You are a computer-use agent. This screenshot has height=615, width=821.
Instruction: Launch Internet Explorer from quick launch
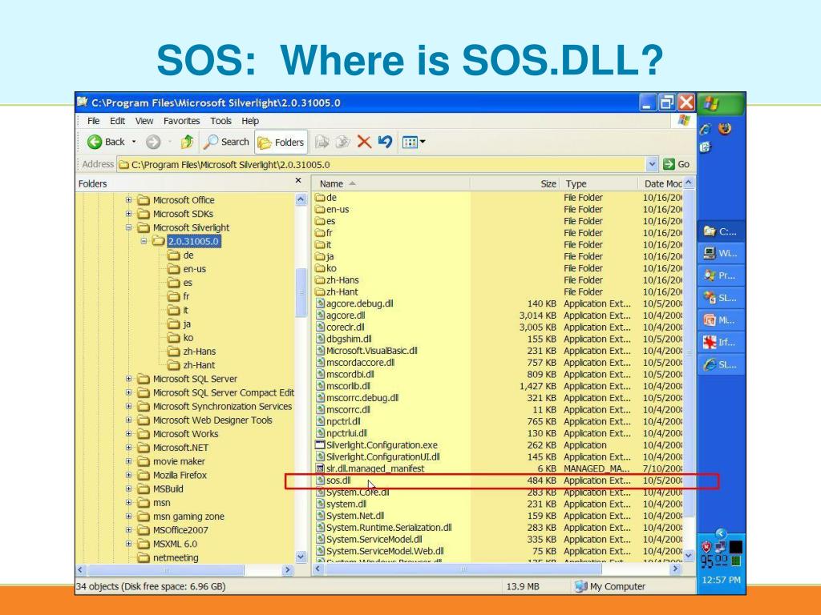pos(706,129)
